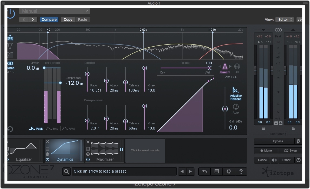Click the meter minus button
Screen dimensions: 310x189
coord(276,123)
